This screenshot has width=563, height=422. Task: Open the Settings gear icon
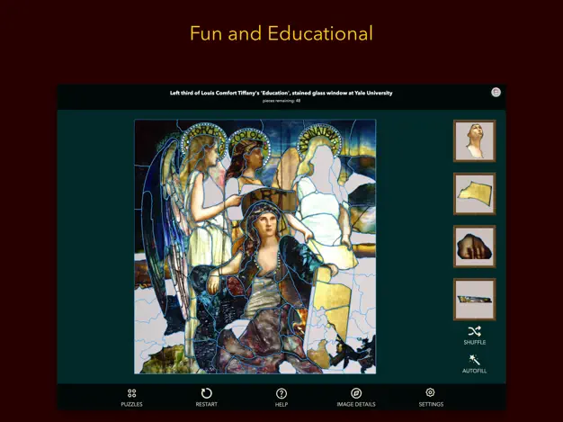pos(431,393)
